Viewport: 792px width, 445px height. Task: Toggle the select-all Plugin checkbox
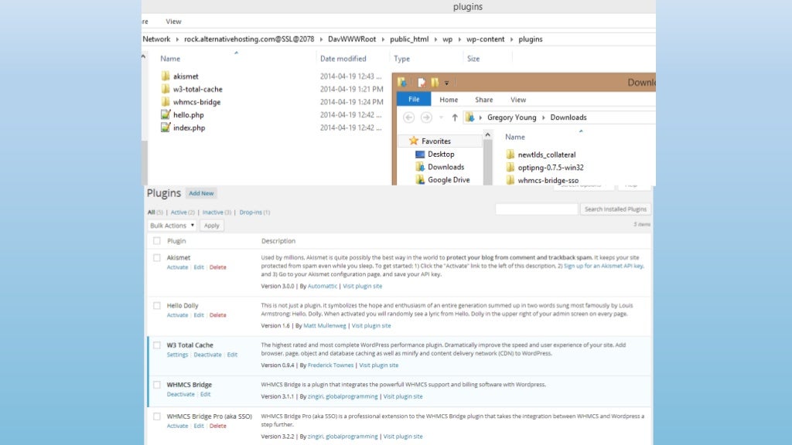(156, 241)
